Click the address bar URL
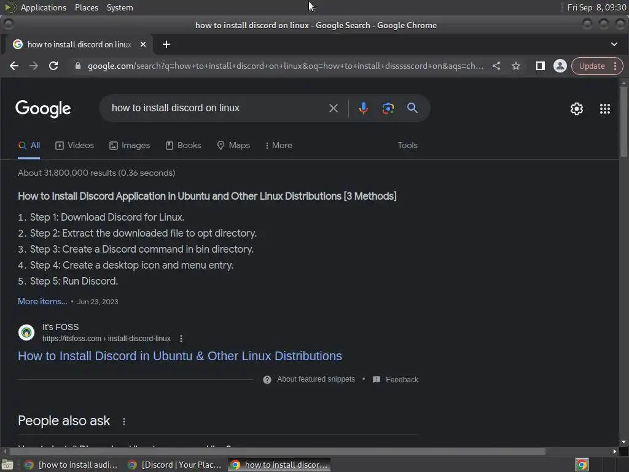Screen dimensions: 629x472 click(x=285, y=66)
